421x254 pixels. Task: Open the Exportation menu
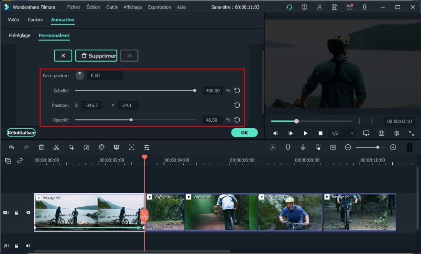[159, 7]
